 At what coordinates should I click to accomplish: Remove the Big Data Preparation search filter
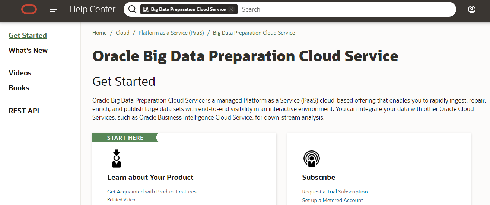tap(231, 9)
